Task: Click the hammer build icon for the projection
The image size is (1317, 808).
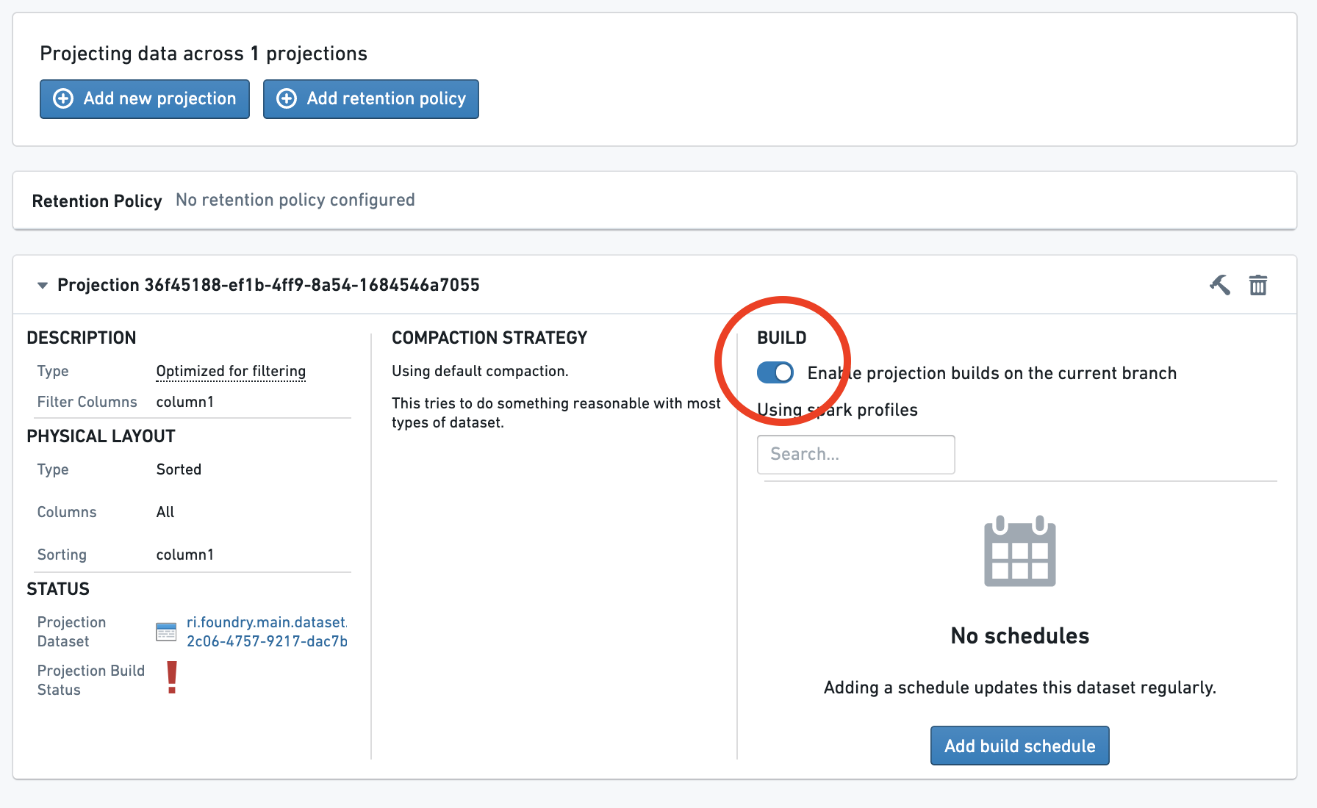Action: click(x=1220, y=285)
